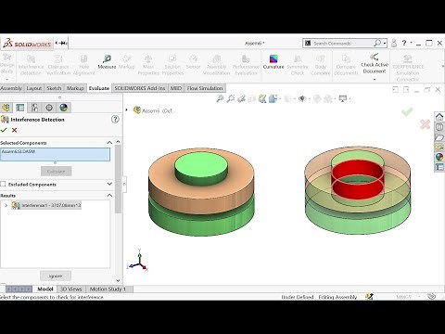This screenshot has width=445, height=334.
Task: Switch to the Markup ribbon tab
Action: point(75,88)
